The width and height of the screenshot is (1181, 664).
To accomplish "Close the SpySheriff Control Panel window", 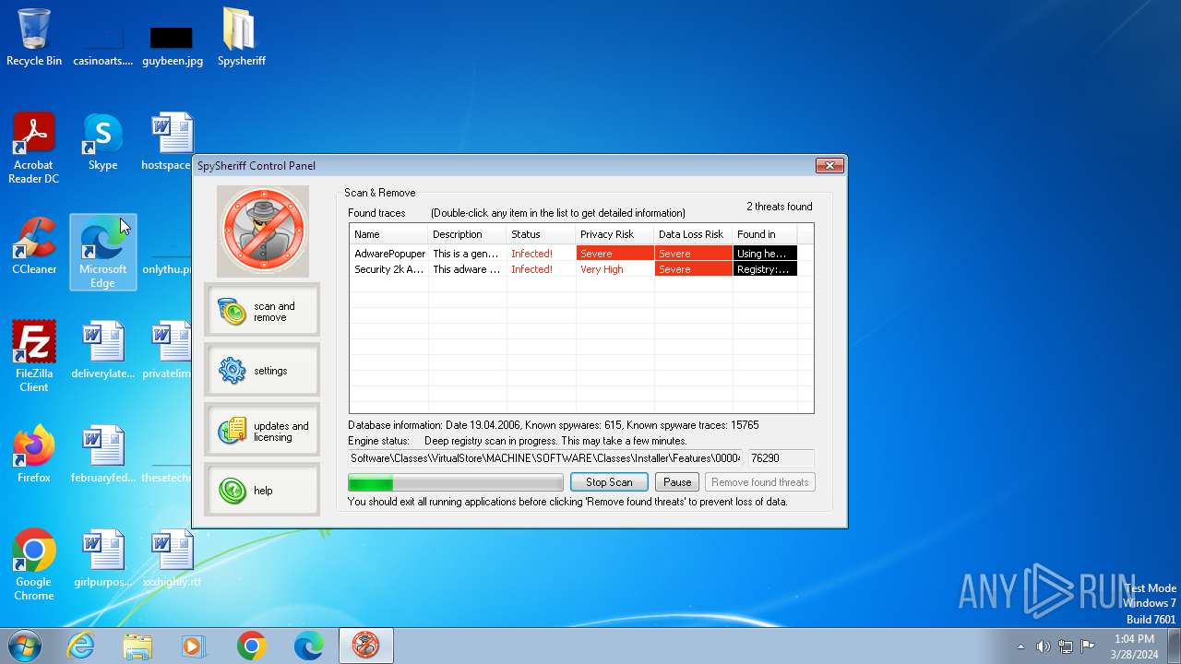I will point(829,166).
